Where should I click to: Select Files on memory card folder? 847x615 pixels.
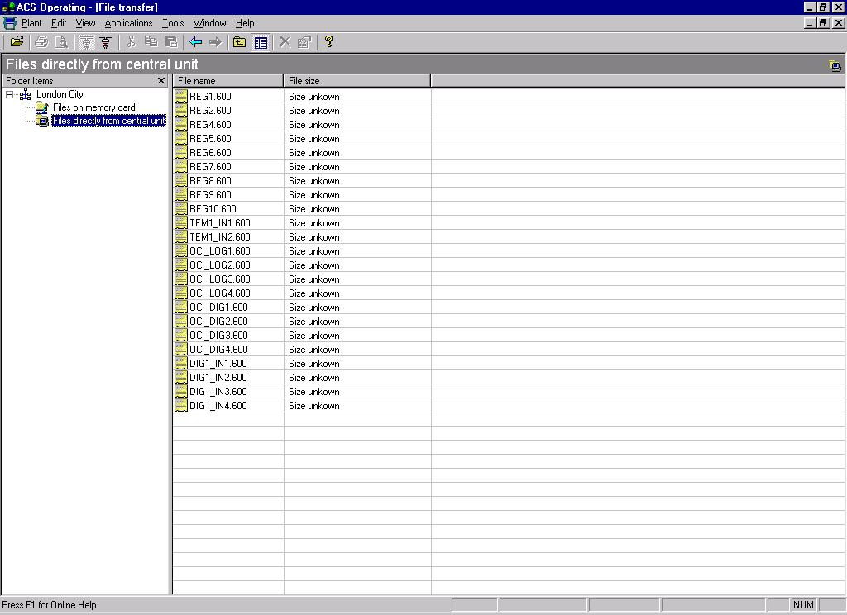(94, 107)
